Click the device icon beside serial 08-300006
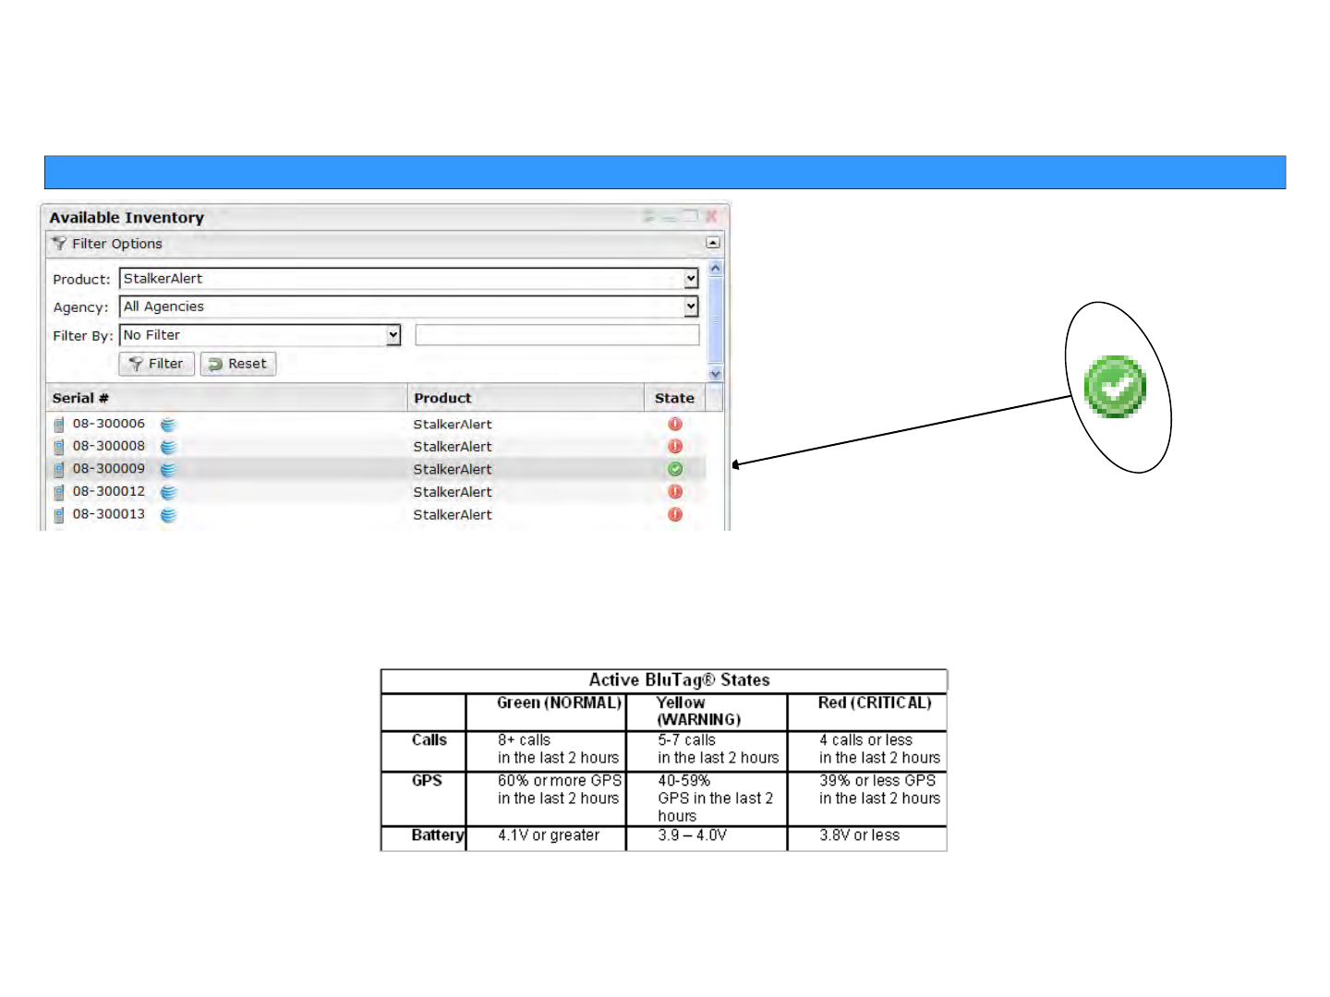The image size is (1330, 997). [59, 425]
